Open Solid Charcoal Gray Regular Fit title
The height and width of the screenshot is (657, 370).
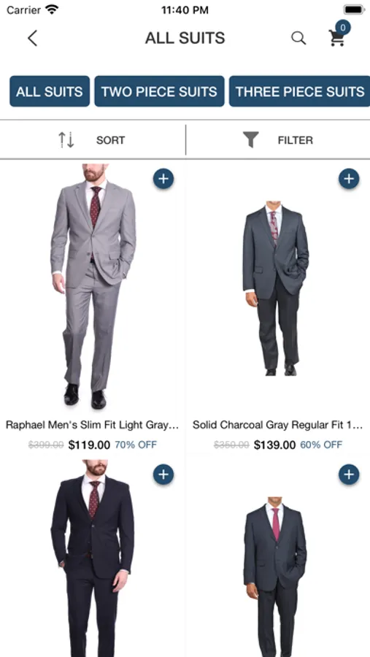click(x=277, y=425)
